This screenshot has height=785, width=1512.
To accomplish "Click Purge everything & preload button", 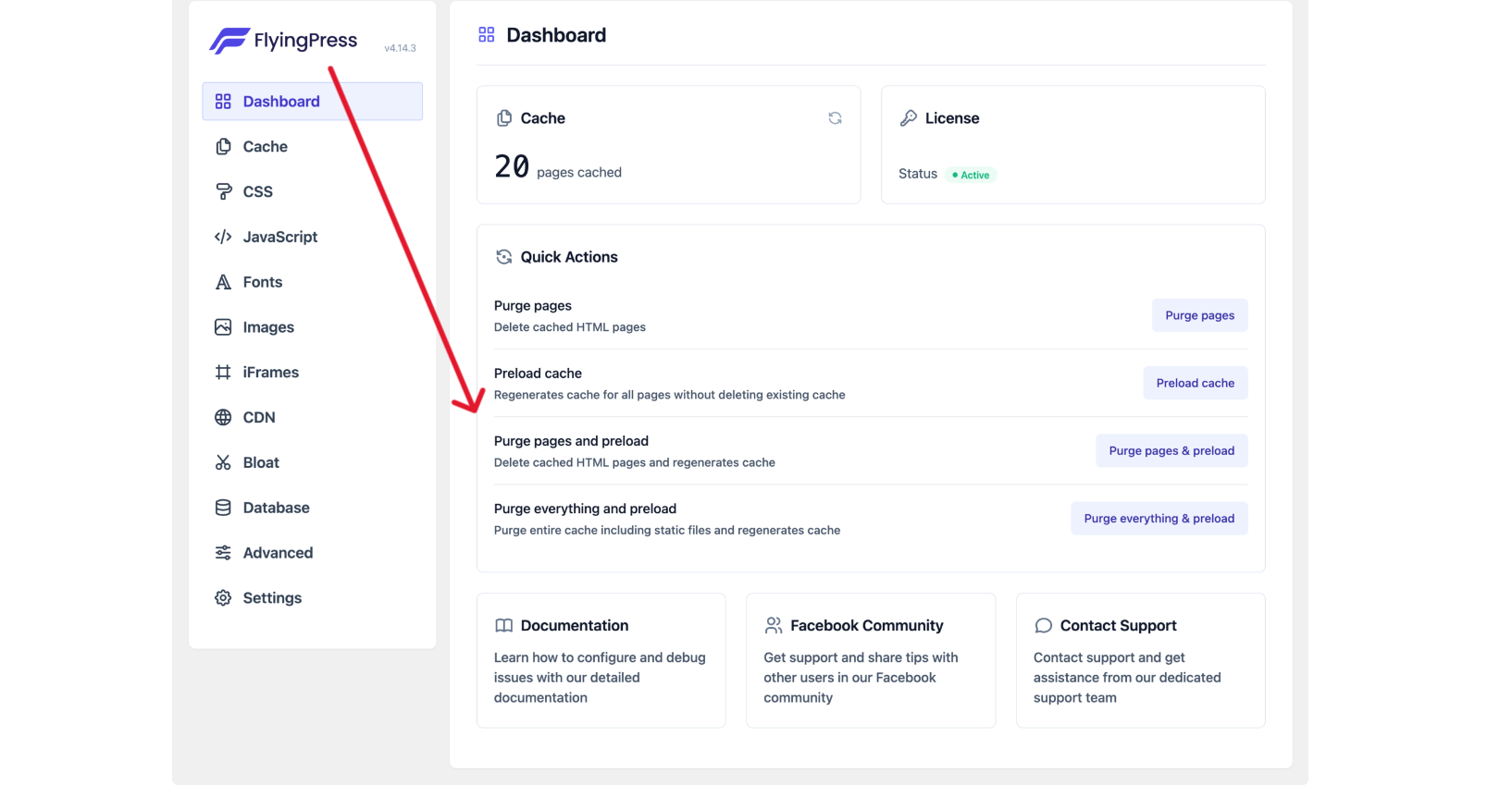I will [x=1159, y=519].
